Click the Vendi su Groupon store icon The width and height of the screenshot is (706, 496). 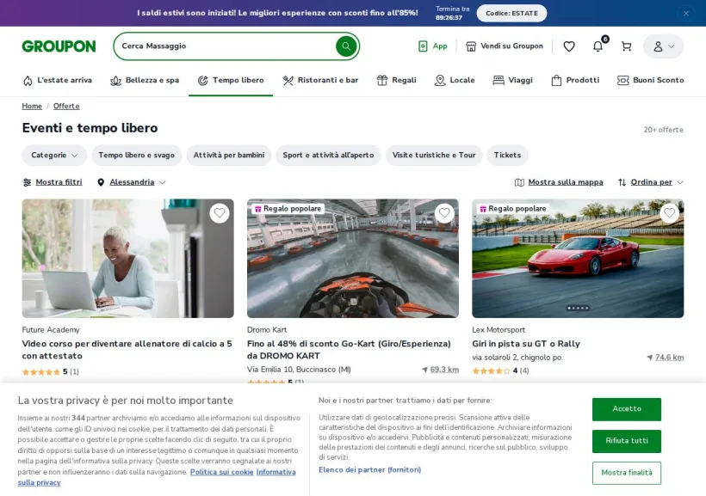click(471, 46)
